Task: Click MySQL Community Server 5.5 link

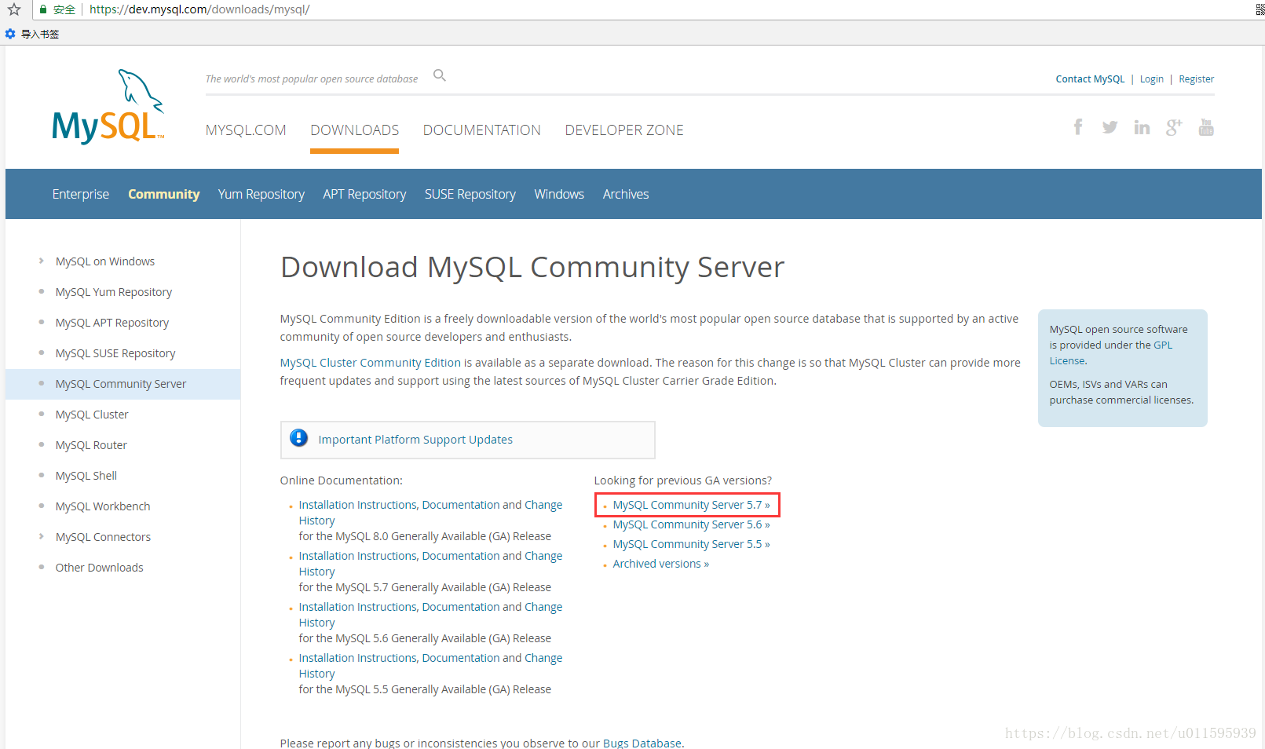Action: [x=691, y=544]
